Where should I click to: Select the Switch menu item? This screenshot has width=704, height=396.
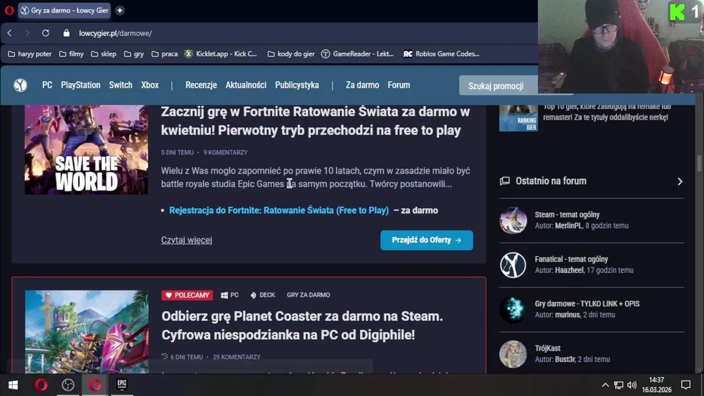(120, 85)
